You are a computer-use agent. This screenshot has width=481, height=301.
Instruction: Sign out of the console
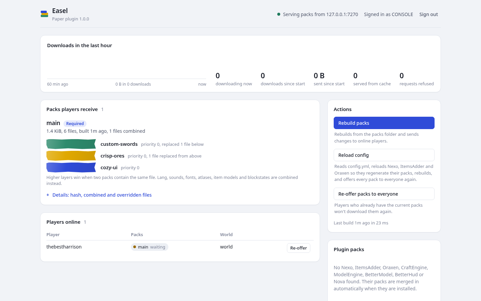click(429, 14)
